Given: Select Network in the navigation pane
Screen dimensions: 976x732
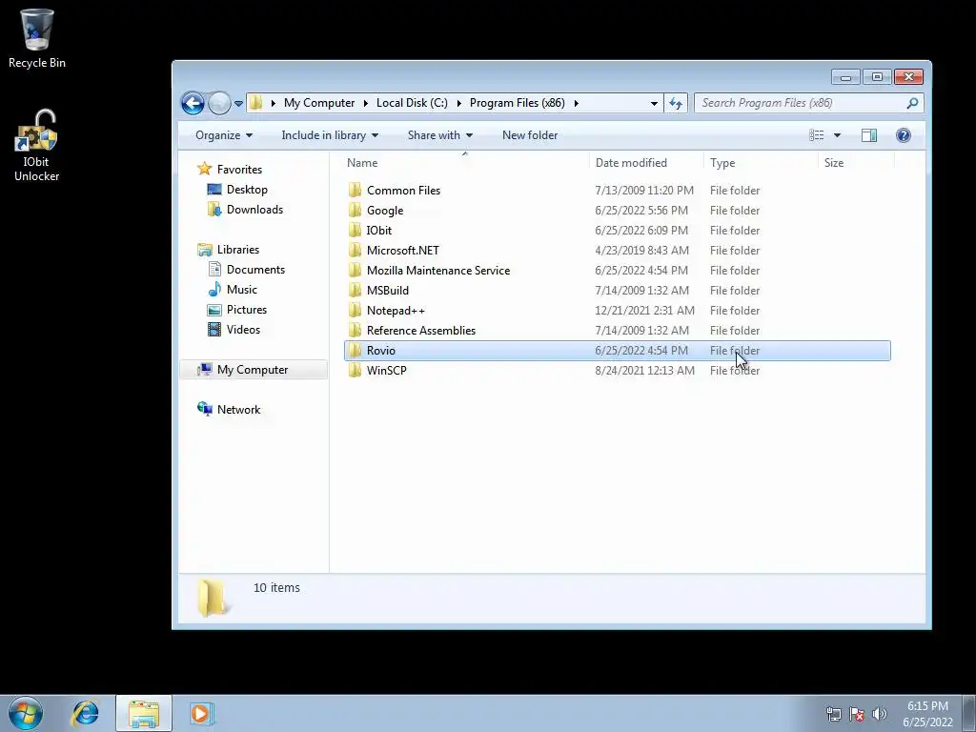Looking at the screenshot, I should click(x=238, y=410).
